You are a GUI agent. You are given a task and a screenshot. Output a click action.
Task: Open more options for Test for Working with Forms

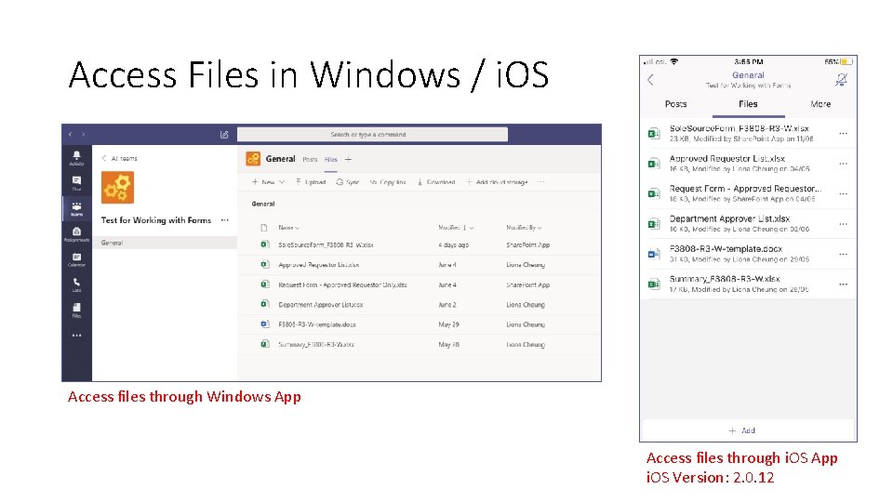(225, 219)
